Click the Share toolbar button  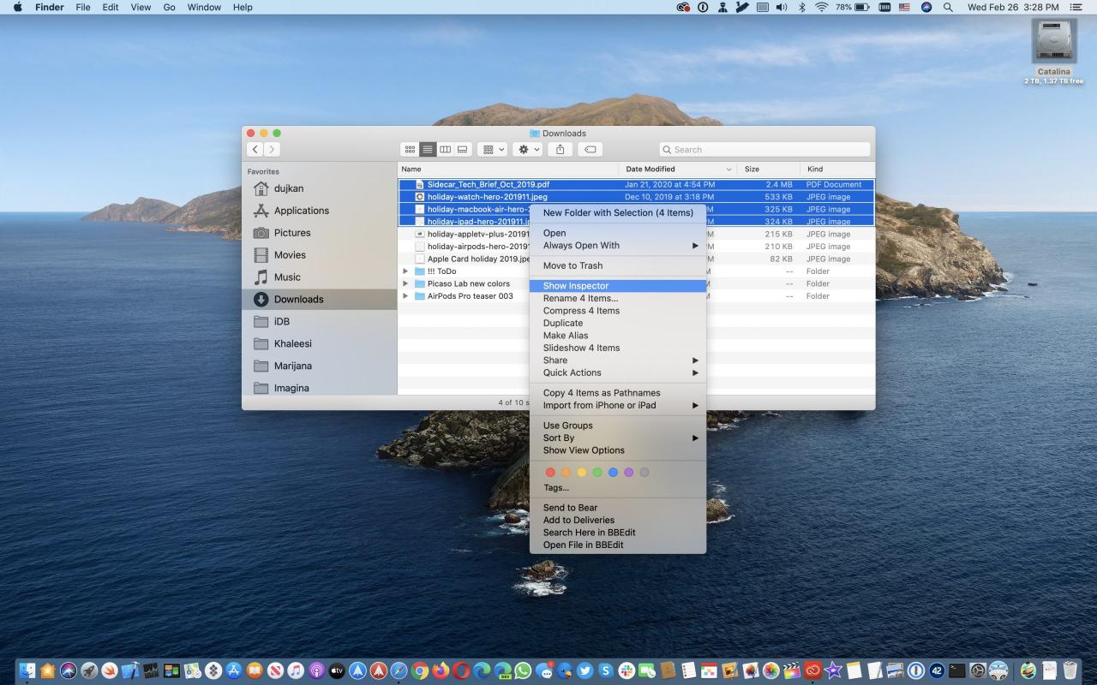560,149
